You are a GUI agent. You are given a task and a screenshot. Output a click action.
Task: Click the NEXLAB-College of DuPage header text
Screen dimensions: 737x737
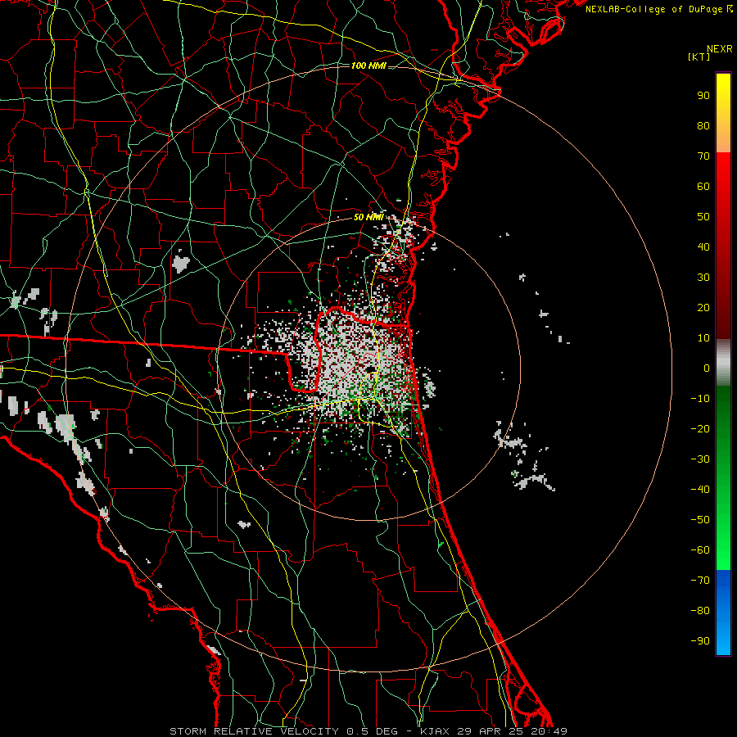coord(658,9)
